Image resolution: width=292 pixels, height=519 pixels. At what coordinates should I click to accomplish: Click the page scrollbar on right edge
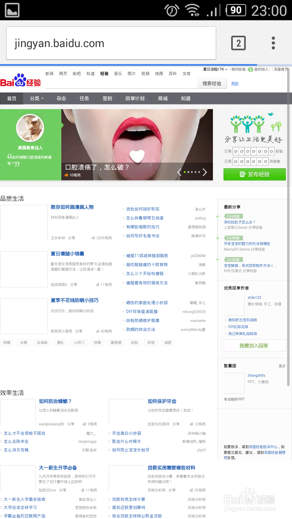(x=289, y=227)
